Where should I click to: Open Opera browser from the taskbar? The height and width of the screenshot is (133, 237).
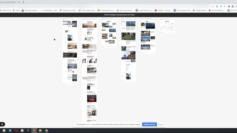[16, 130]
